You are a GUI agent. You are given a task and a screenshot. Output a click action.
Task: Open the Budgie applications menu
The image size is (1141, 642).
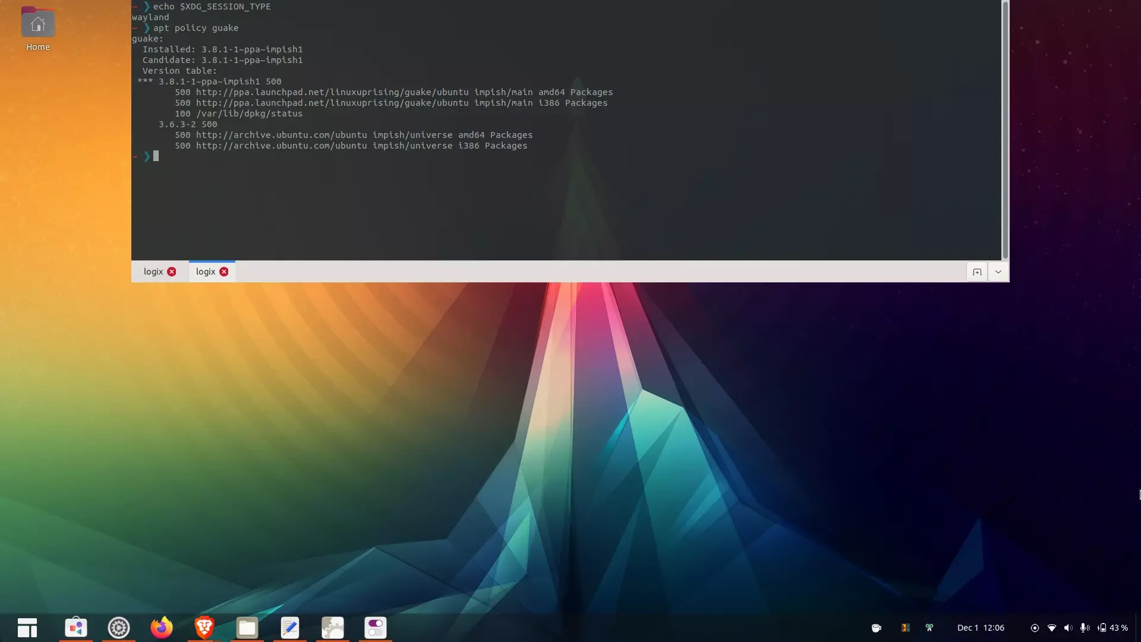tap(27, 627)
